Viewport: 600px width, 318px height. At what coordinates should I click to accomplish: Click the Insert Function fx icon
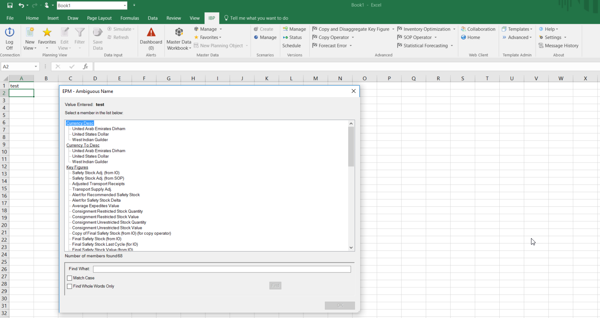click(85, 67)
